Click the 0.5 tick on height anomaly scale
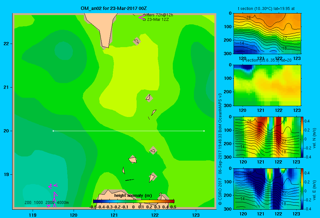320x218 pixels. [173, 207]
